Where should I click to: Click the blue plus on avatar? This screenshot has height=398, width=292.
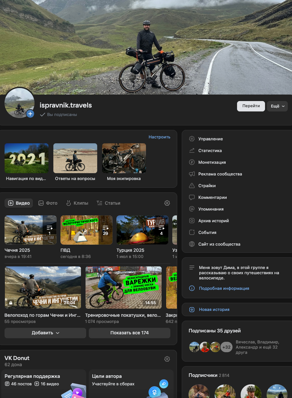tap(30, 114)
